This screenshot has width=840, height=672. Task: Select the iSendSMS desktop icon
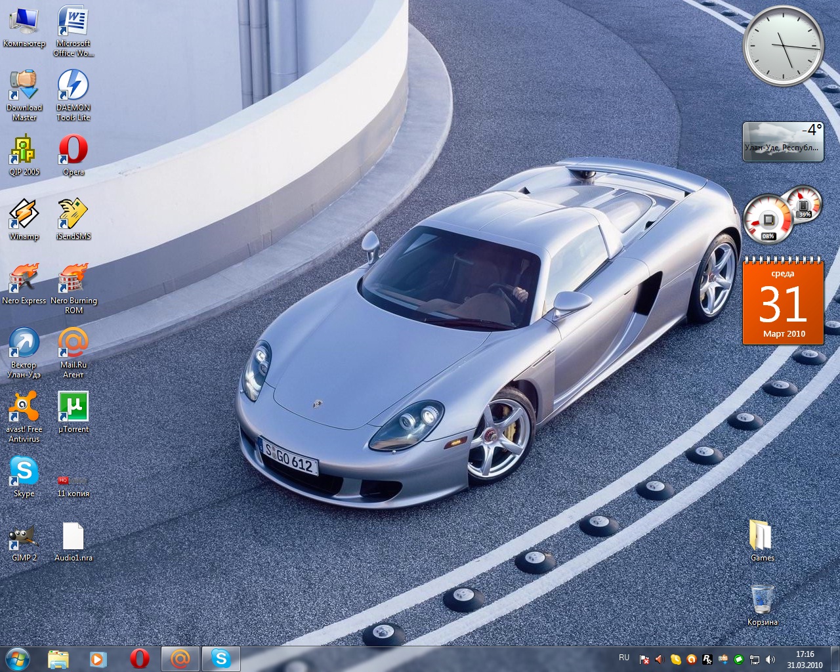coord(73,215)
